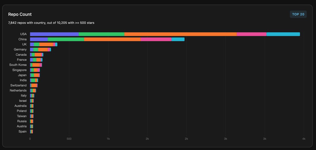Click the Spain label on the y-axis
The image size is (316, 150).
coord(22,131)
